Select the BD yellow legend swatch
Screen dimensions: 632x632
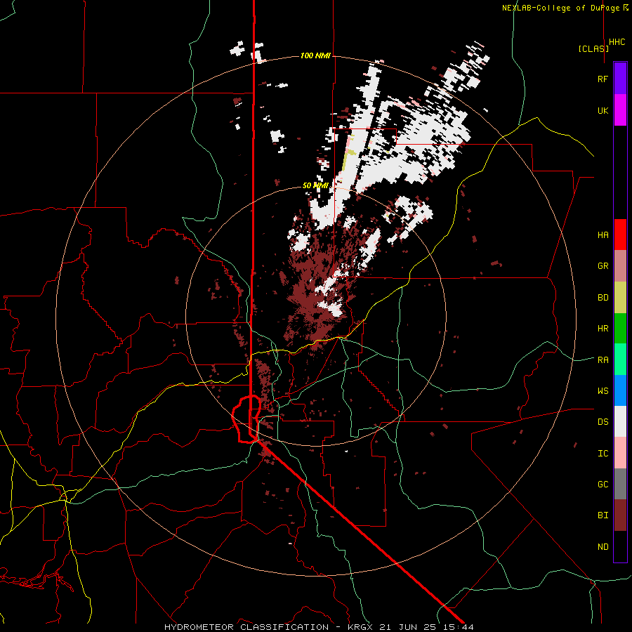pyautogui.click(x=620, y=297)
